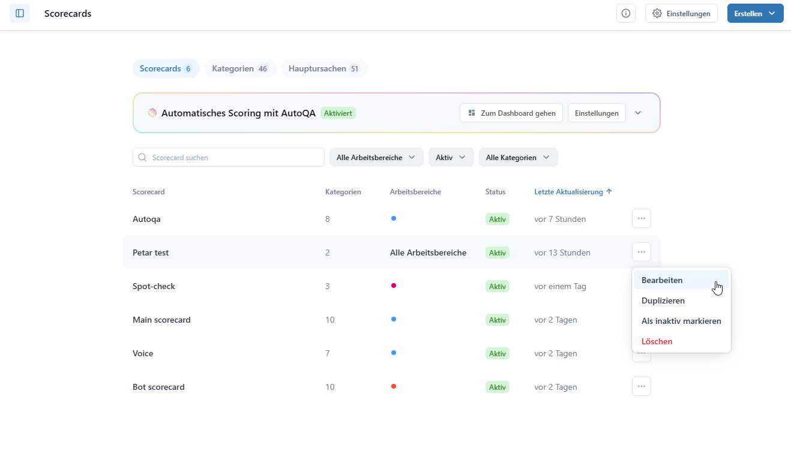Switch to the Kategorien tab
This screenshot has width=791, height=466.
coord(240,69)
